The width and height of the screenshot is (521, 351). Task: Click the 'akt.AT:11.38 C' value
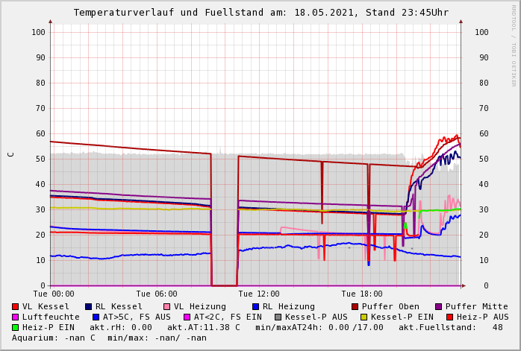(x=203, y=327)
